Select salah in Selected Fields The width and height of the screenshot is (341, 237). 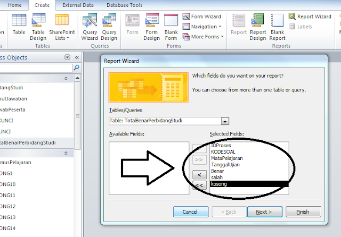click(x=249, y=177)
